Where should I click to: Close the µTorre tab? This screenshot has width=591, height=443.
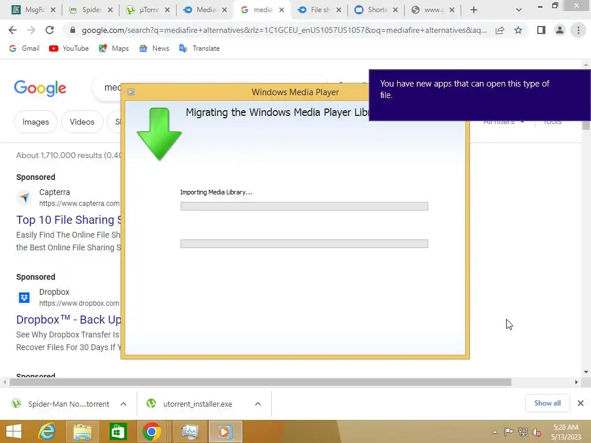(167, 10)
